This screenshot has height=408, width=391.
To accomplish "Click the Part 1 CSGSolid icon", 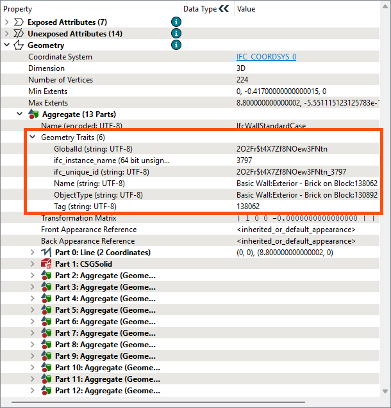I will pos(46,264).
